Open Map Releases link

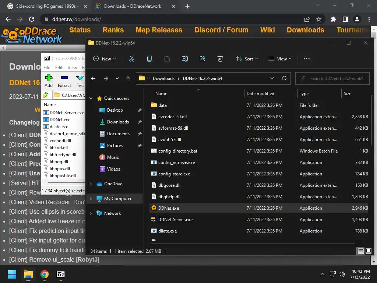[159, 30]
